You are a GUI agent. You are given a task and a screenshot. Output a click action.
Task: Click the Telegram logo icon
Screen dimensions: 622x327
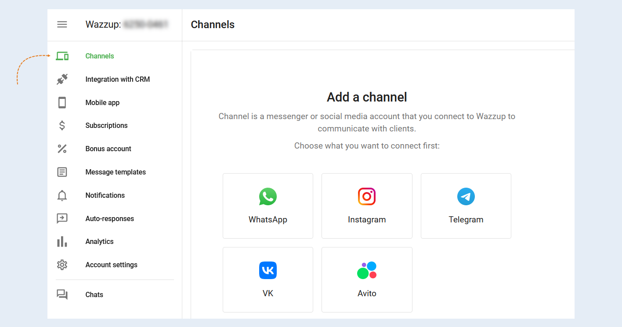tap(466, 197)
